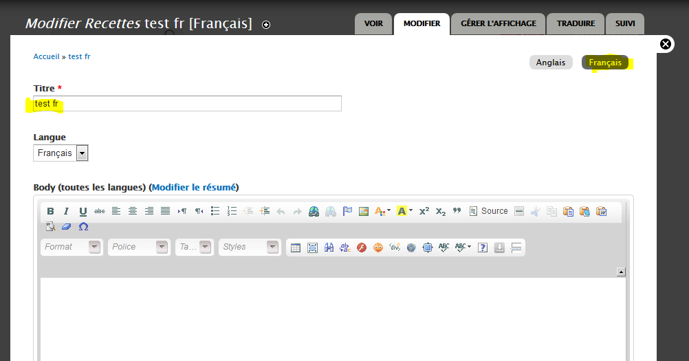Click the copy icon
The width and height of the screenshot is (689, 361).
pos(551,211)
